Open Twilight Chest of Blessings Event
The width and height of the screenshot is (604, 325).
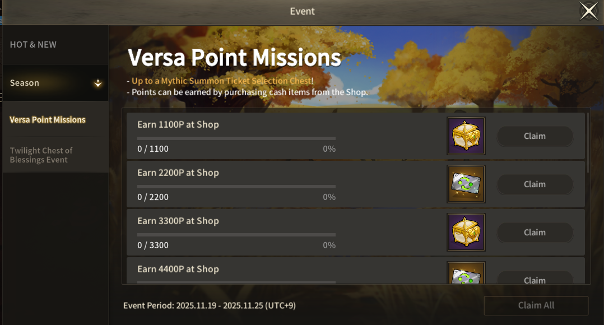[41, 155]
